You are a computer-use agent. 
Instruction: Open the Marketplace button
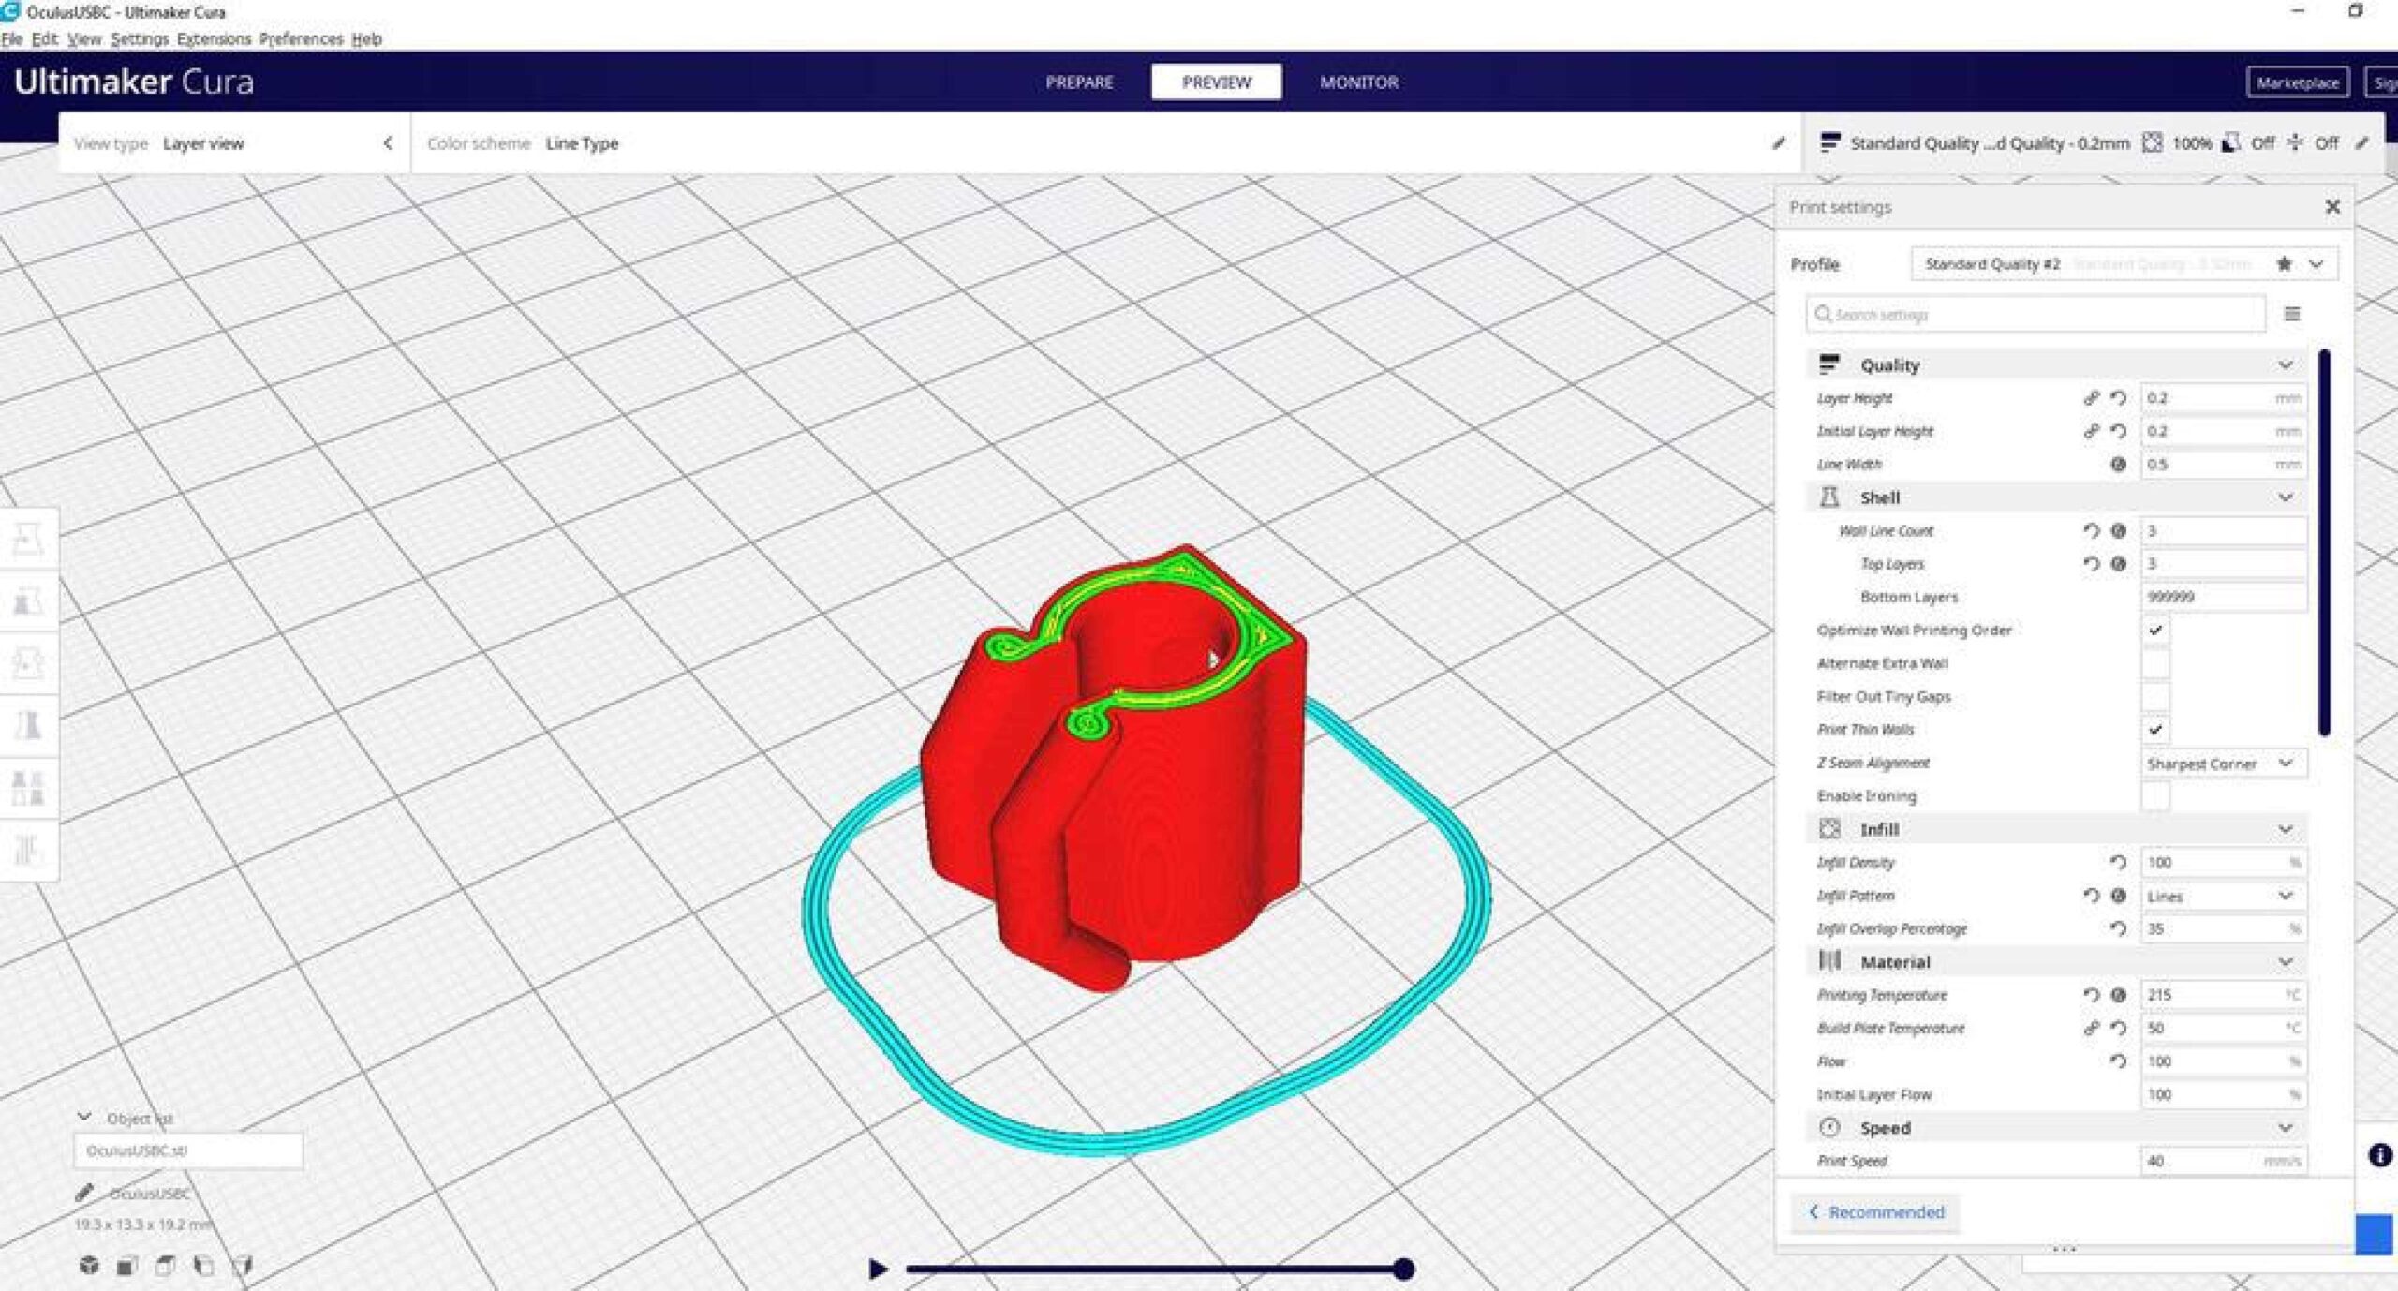click(2297, 82)
